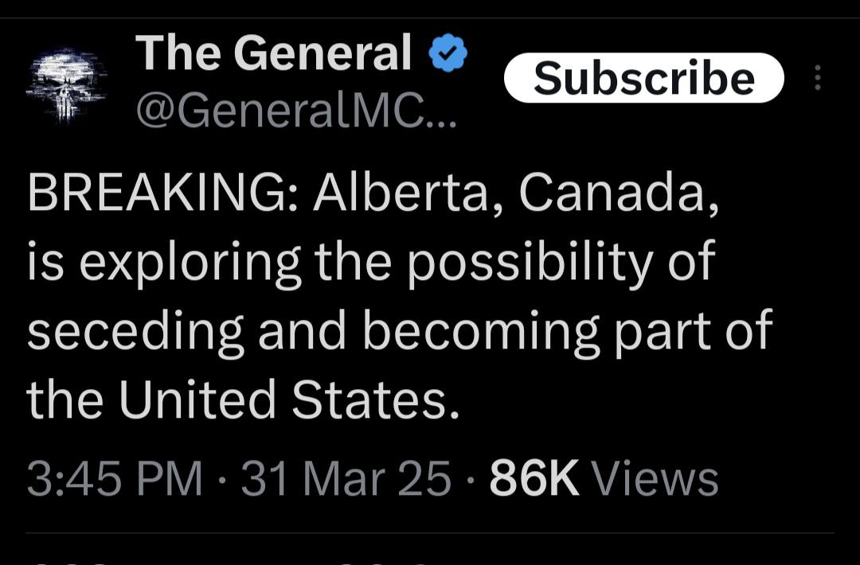Open the three-dot more options menu
Viewport: 860px width, 565px height.
[816, 78]
